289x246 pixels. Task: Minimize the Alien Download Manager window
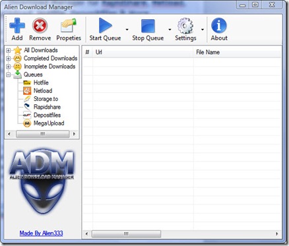click(243, 5)
